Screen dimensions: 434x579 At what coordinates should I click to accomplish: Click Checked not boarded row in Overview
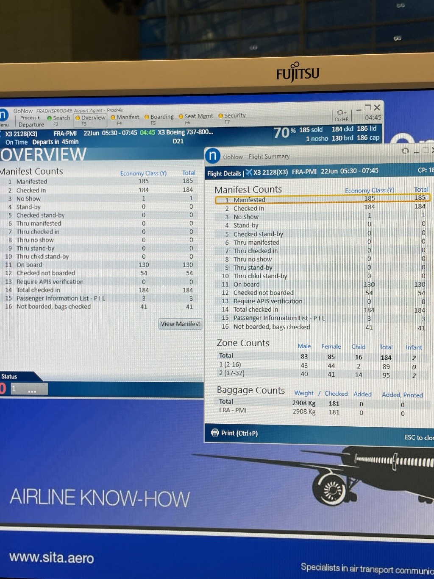coord(46,273)
